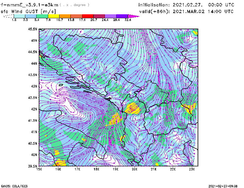Click the legend value 13.8
The image size is (244, 188).
71,20
